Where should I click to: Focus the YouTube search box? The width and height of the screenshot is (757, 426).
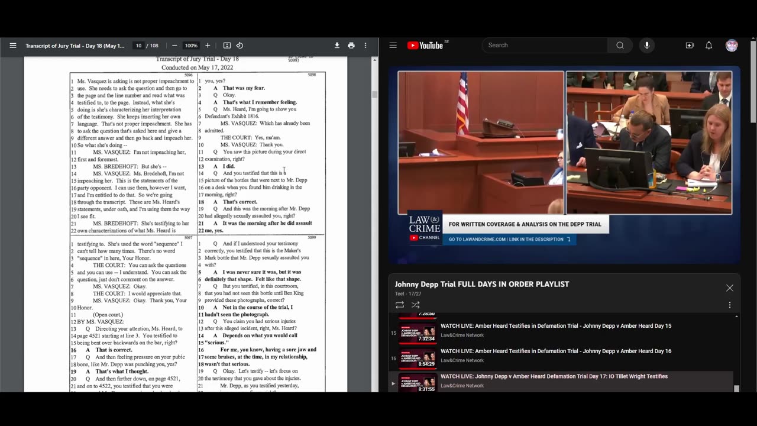(545, 46)
